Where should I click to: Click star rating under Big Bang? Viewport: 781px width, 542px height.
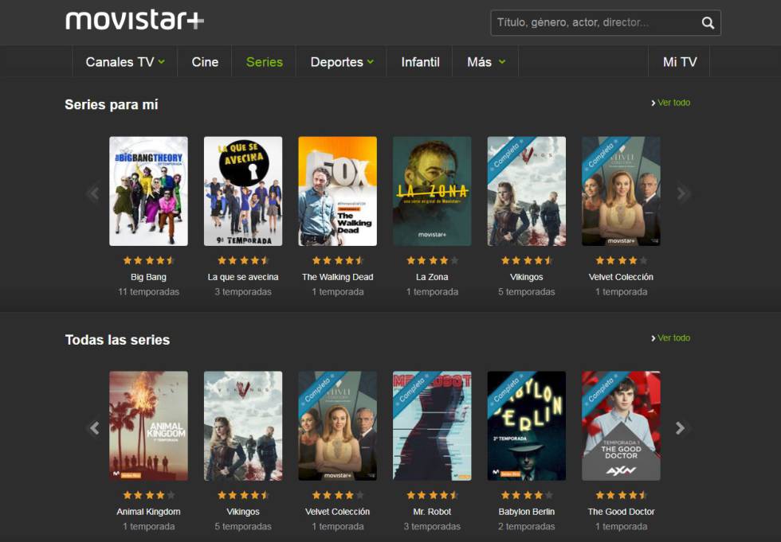pos(148,260)
